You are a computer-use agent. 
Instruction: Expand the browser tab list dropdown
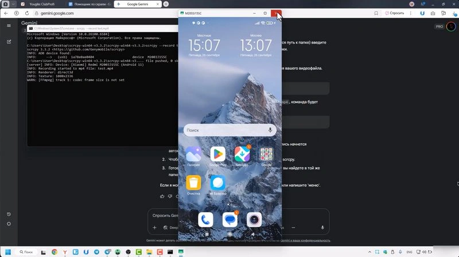click(x=13, y=4)
